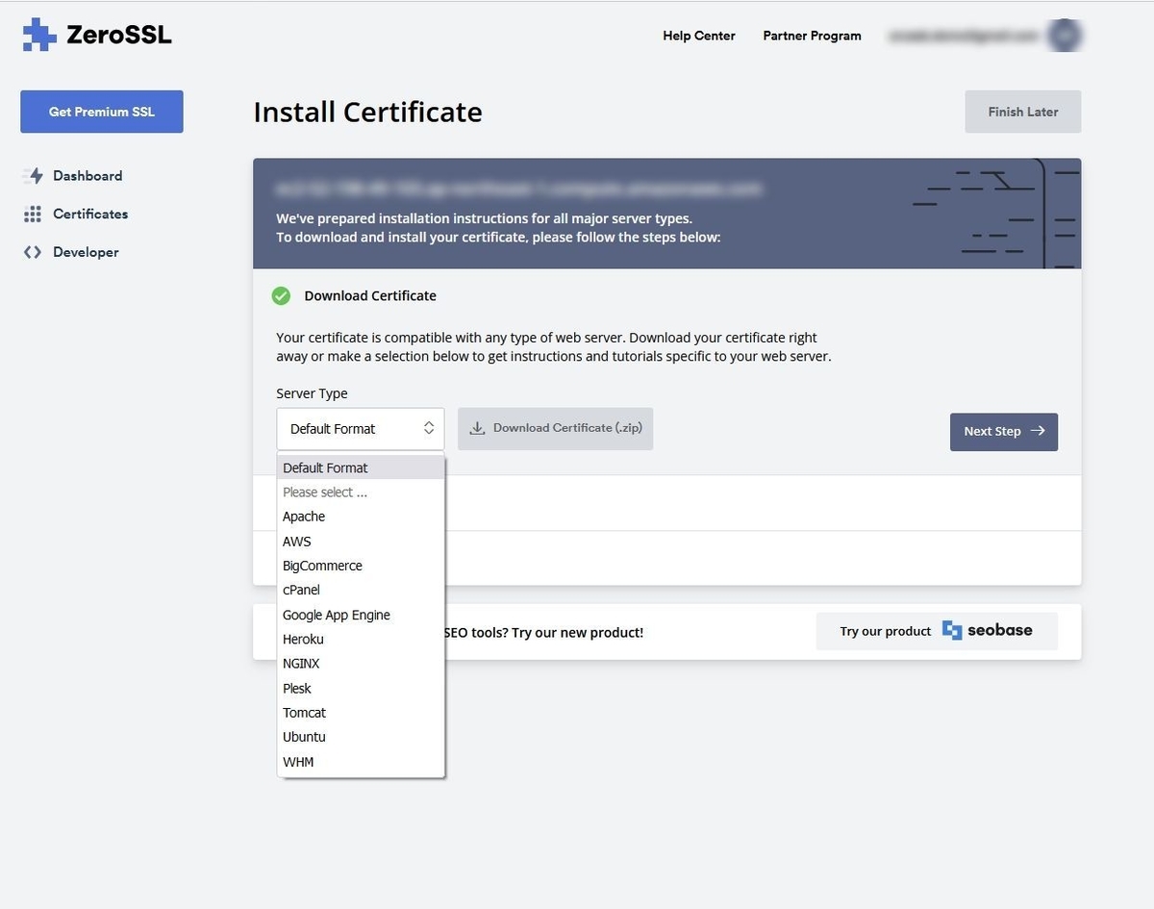Select NGINX server type
The height and width of the screenshot is (909, 1154).
tap(361, 664)
